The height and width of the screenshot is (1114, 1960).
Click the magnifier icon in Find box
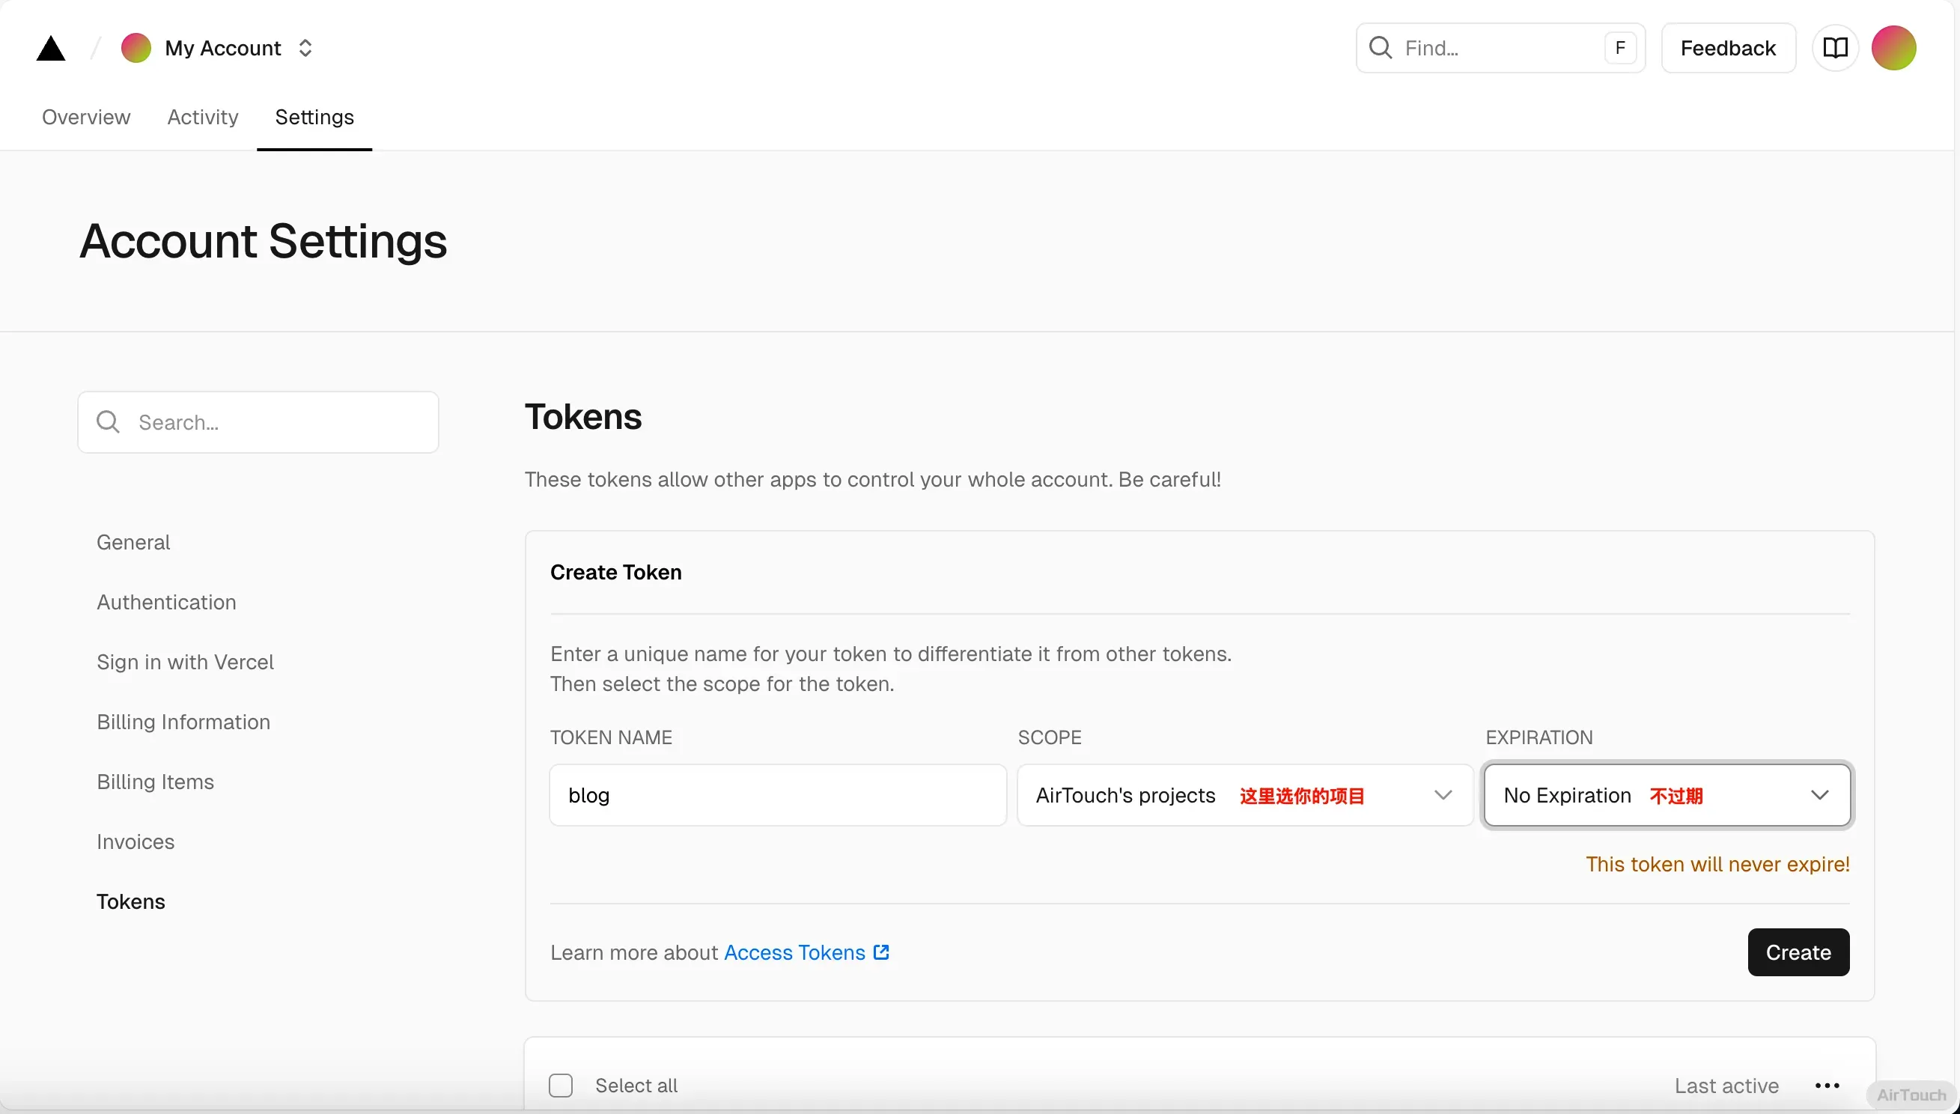click(x=1380, y=47)
